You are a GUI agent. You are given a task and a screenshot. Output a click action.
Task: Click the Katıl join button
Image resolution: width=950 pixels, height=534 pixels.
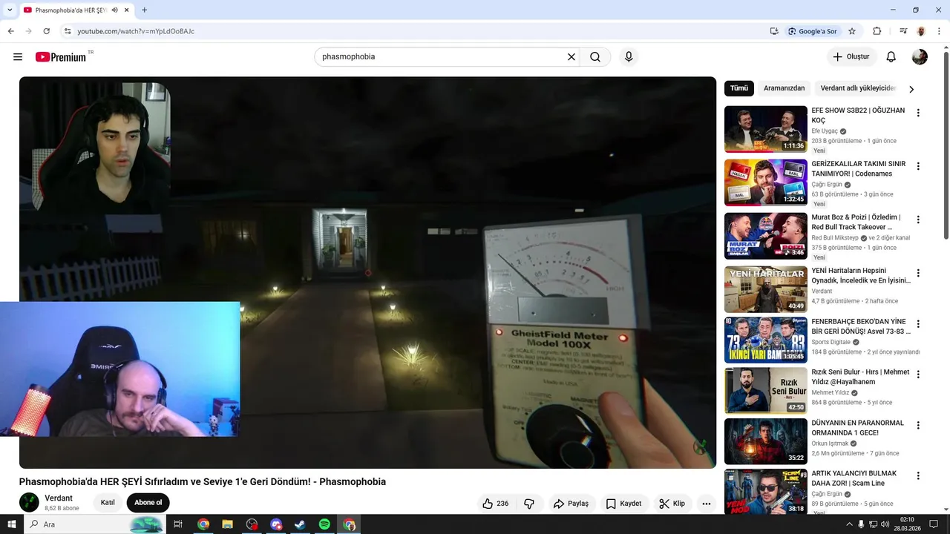coord(108,502)
